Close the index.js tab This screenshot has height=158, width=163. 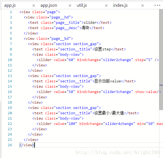coord(143,6)
